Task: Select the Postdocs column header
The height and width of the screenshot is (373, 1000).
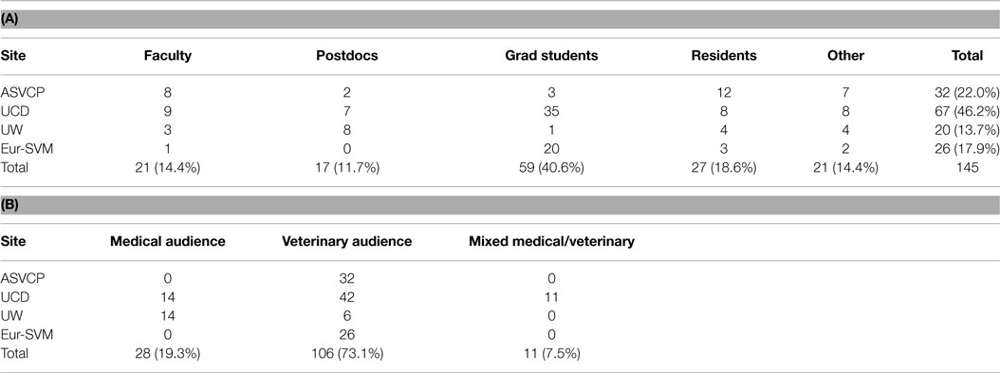Action: 347,55
